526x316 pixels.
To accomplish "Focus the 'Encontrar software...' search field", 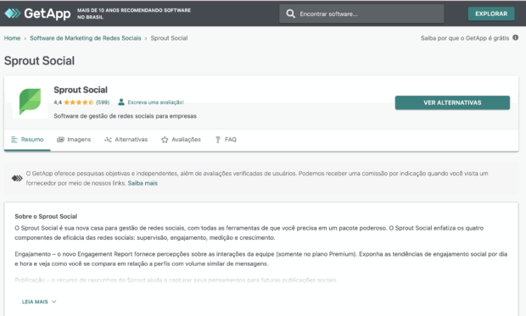I will [x=361, y=14].
